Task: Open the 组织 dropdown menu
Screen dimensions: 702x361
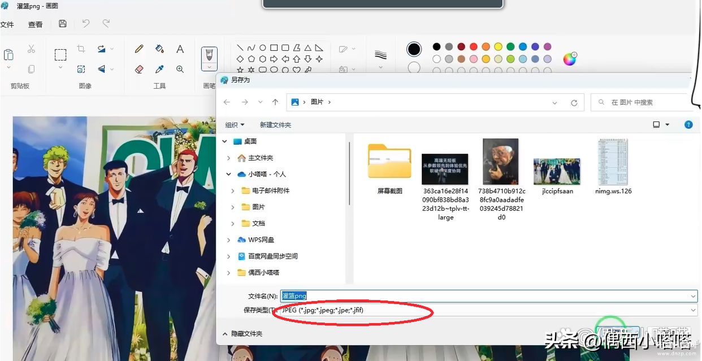Action: click(x=235, y=125)
